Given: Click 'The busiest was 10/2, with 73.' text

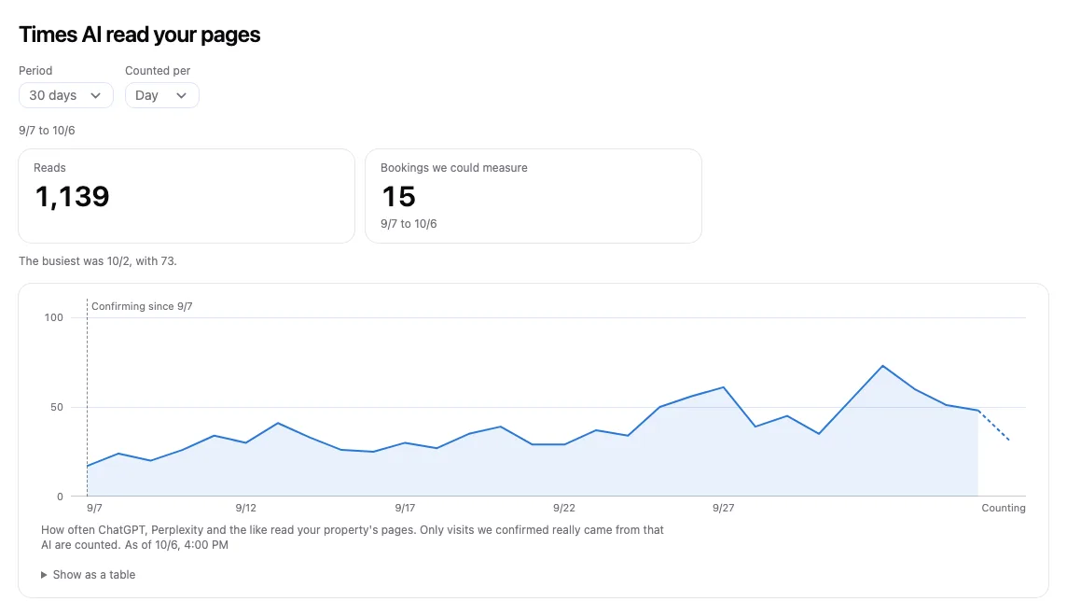Looking at the screenshot, I should tap(98, 260).
